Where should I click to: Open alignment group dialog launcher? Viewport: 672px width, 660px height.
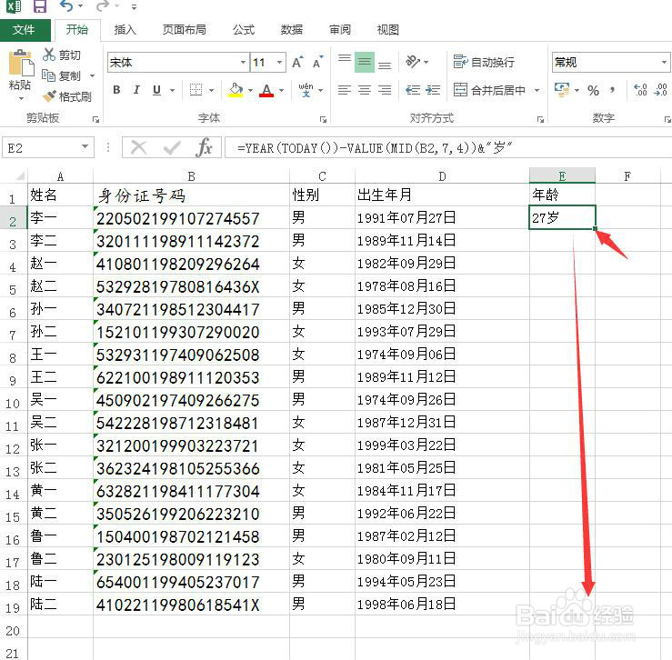click(540, 120)
